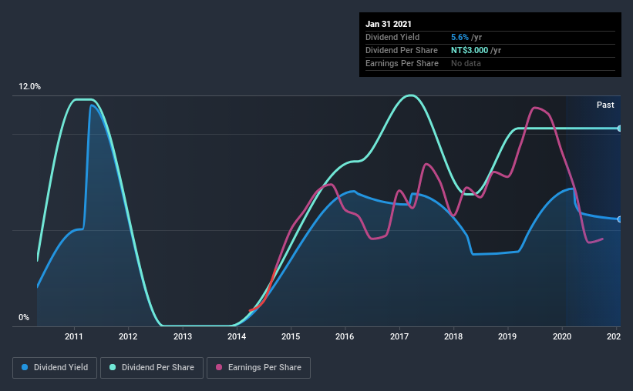The width and height of the screenshot is (633, 391).
Task: Click the tooltip Dividend Yield row label
Action: pyautogui.click(x=392, y=37)
